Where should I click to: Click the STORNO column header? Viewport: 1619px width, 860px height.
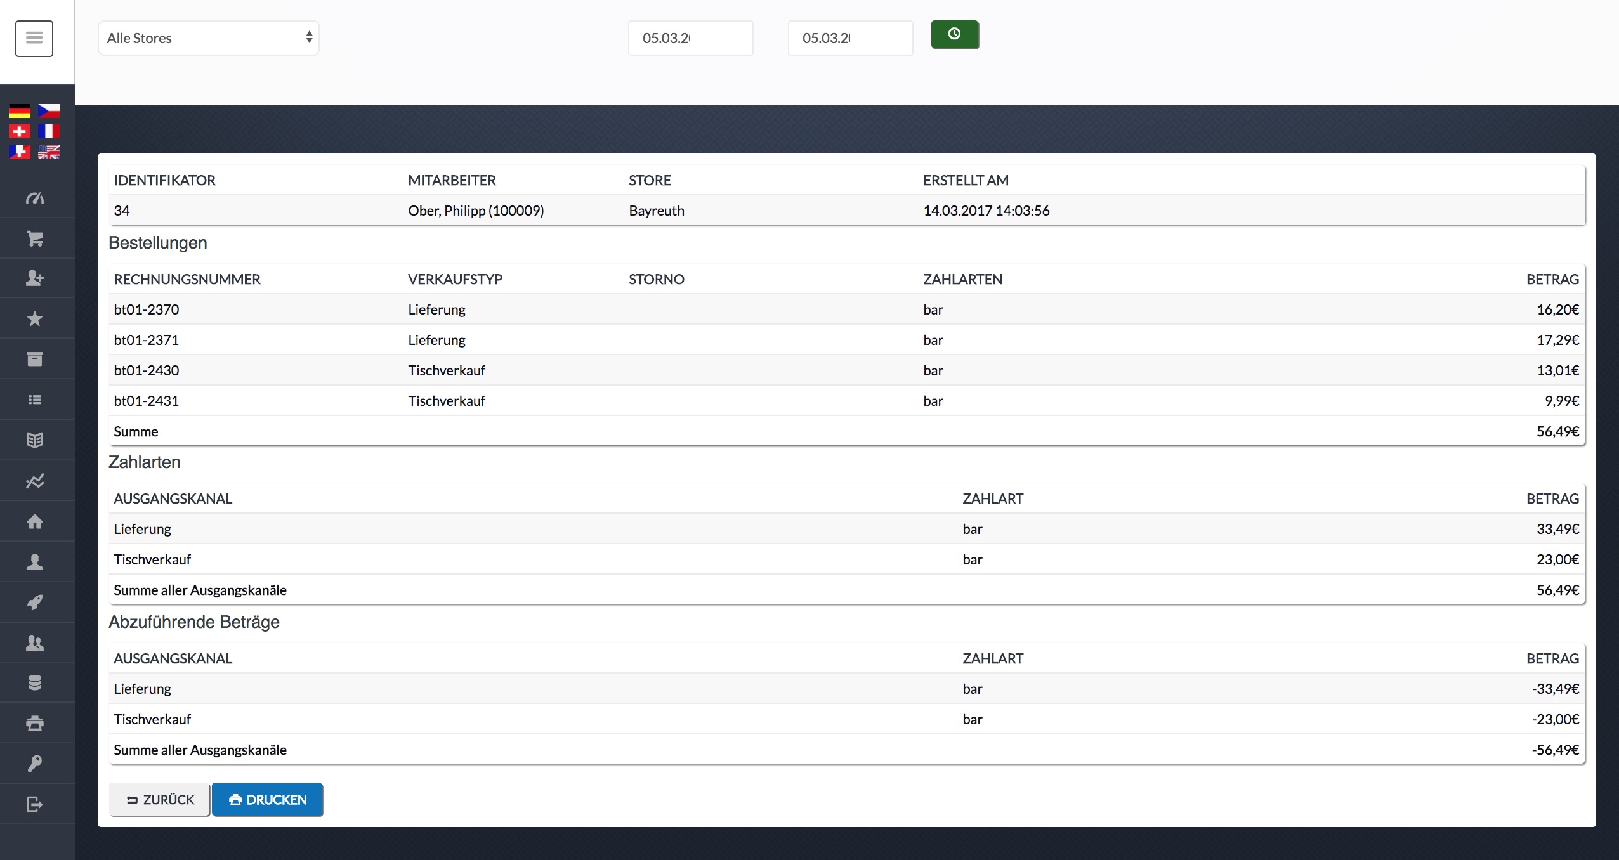tap(657, 279)
